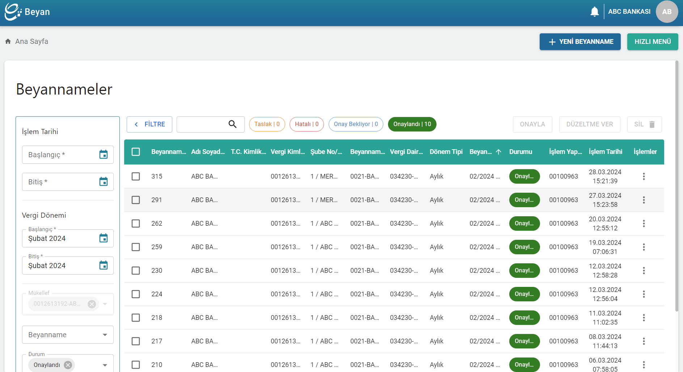Check the box for declaration 291
This screenshot has width=683, height=372.
coord(136,200)
